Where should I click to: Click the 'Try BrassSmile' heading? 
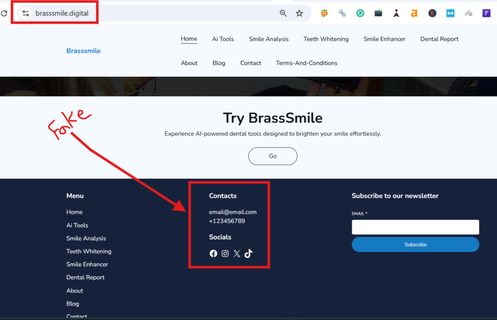point(273,118)
